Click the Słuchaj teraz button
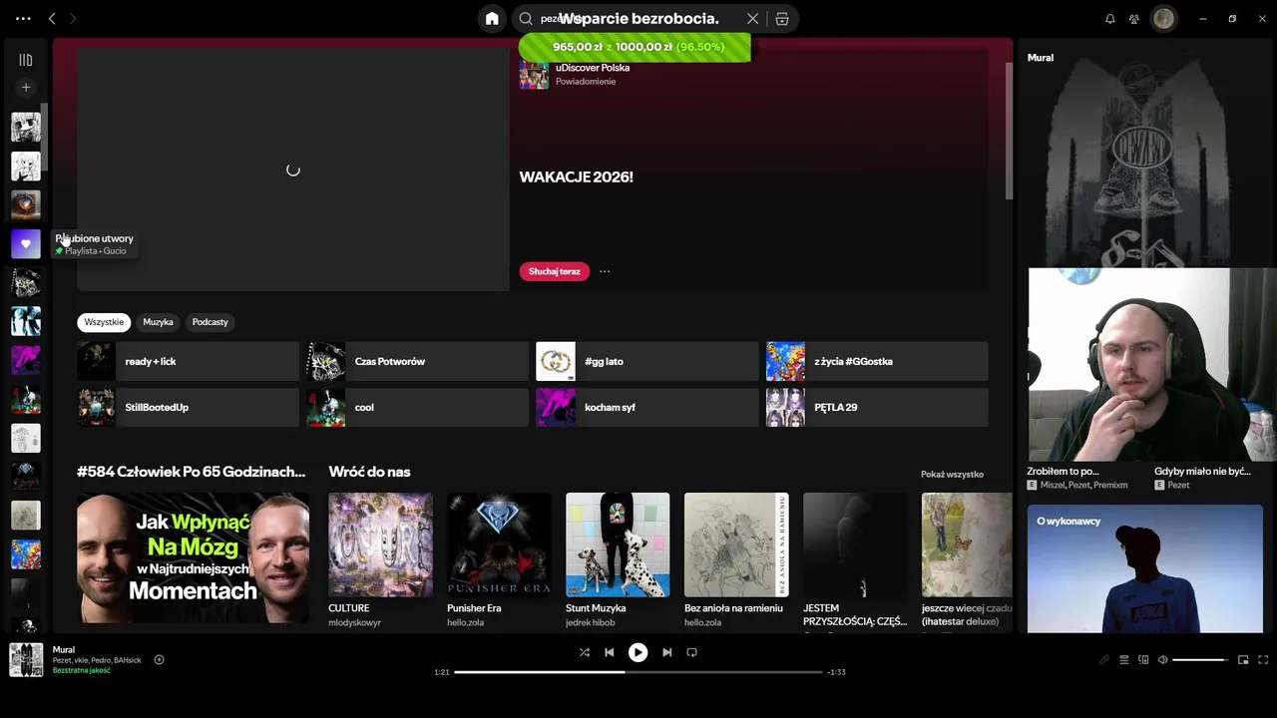 [x=554, y=271]
